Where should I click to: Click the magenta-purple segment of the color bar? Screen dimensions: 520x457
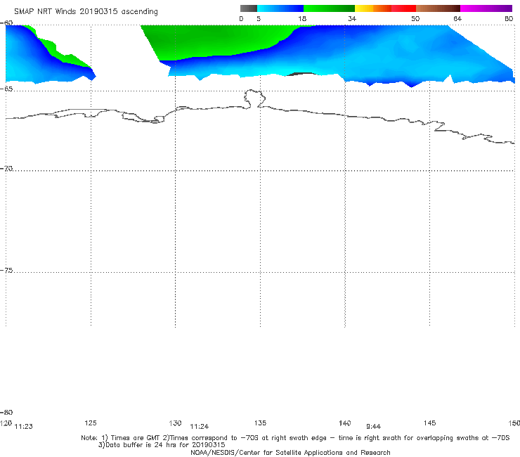point(486,8)
